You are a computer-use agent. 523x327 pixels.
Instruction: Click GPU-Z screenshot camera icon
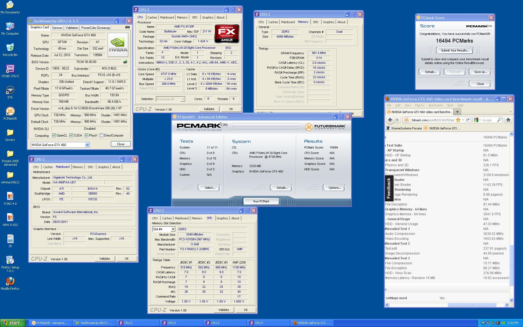coord(127,27)
